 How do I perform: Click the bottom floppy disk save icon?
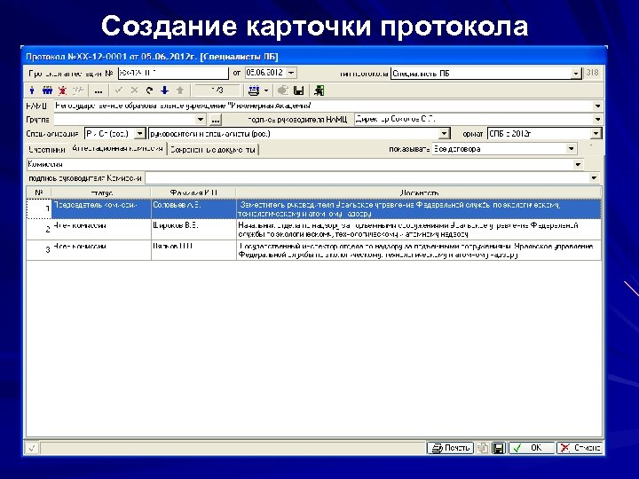tap(498, 448)
